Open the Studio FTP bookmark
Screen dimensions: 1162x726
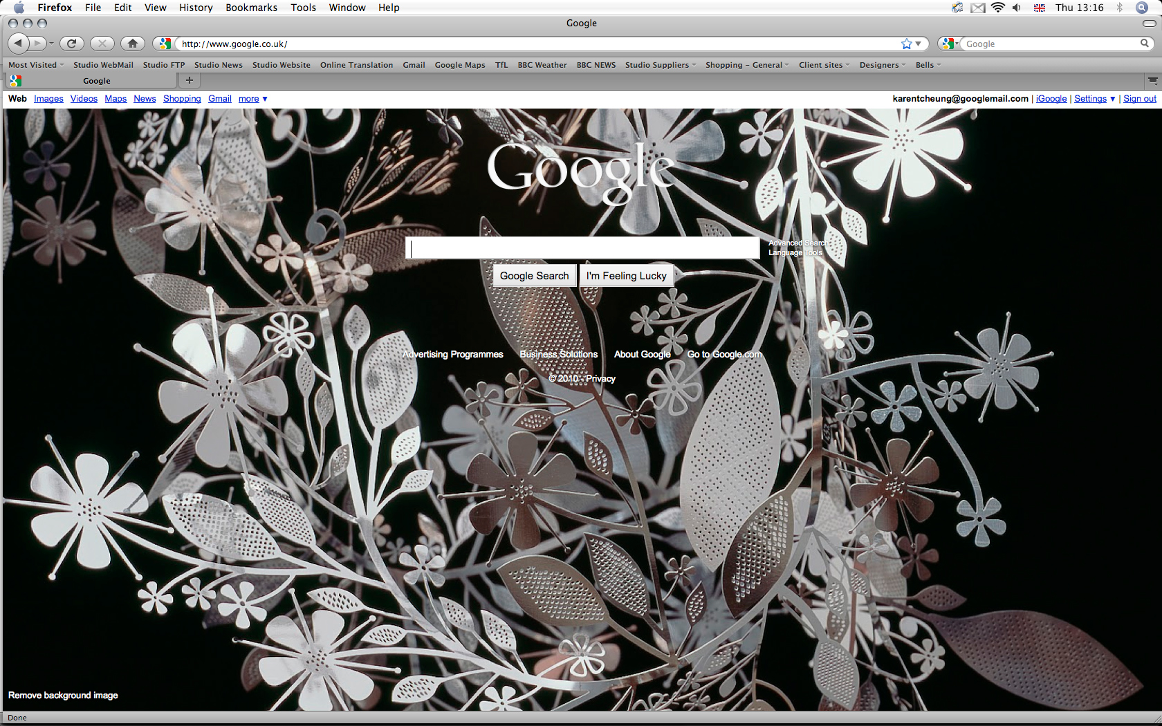[164, 65]
